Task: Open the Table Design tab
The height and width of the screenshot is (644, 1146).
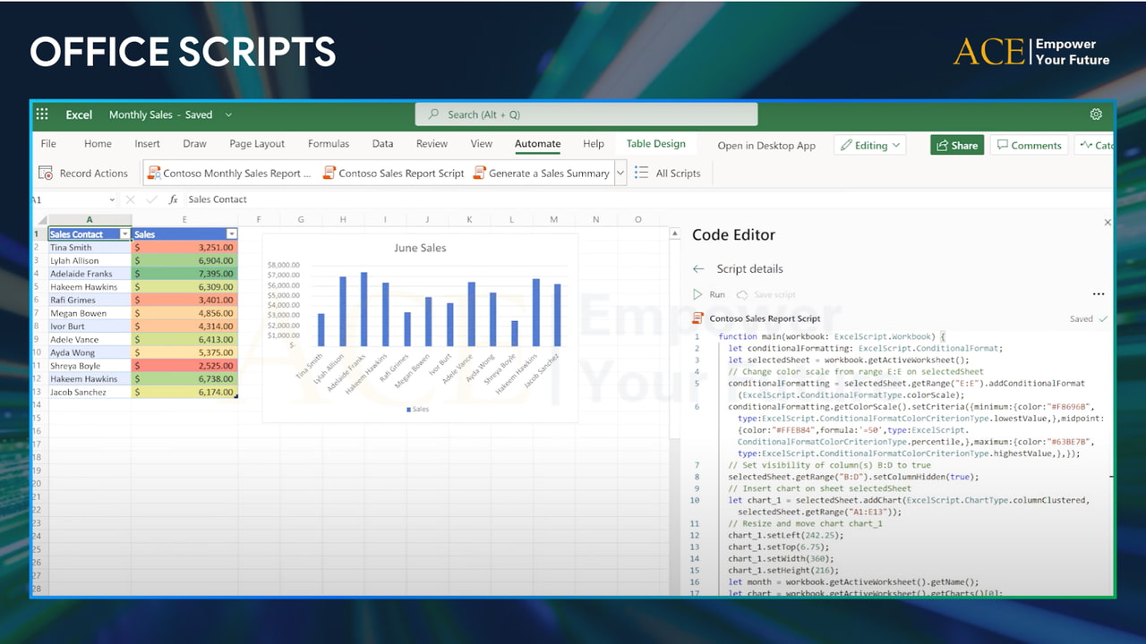Action: [655, 144]
